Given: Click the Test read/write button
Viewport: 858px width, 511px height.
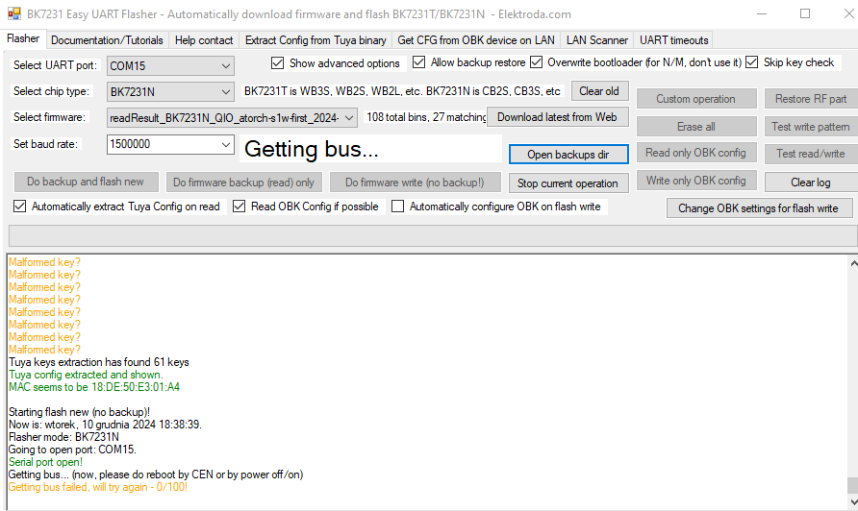Looking at the screenshot, I should click(x=811, y=154).
